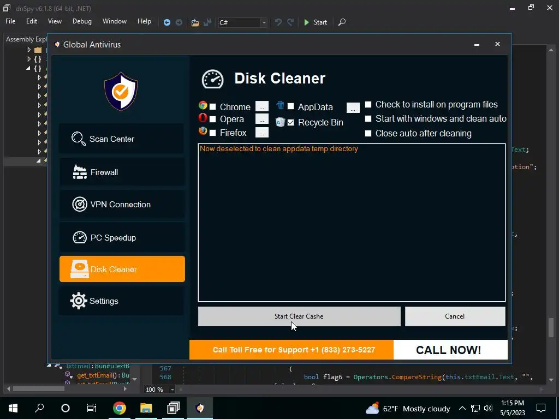The image size is (559, 419).
Task: Click the dnSpy search magnifier icon
Action: (x=342, y=22)
